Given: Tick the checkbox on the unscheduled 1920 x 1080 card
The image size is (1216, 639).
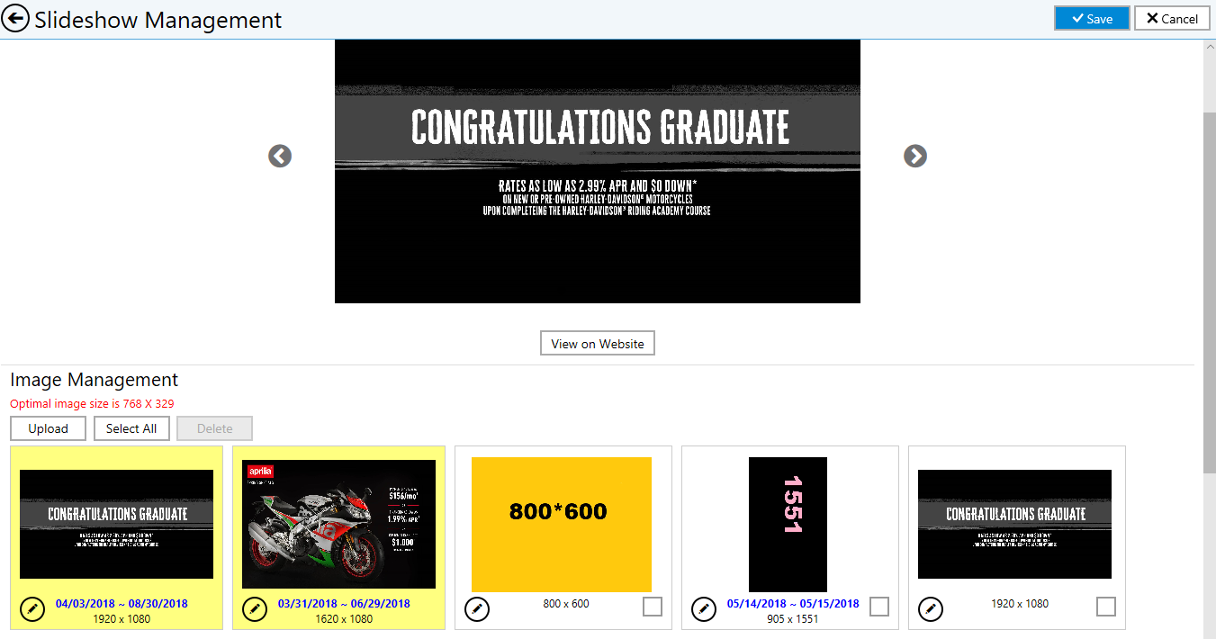Looking at the screenshot, I should (1106, 607).
